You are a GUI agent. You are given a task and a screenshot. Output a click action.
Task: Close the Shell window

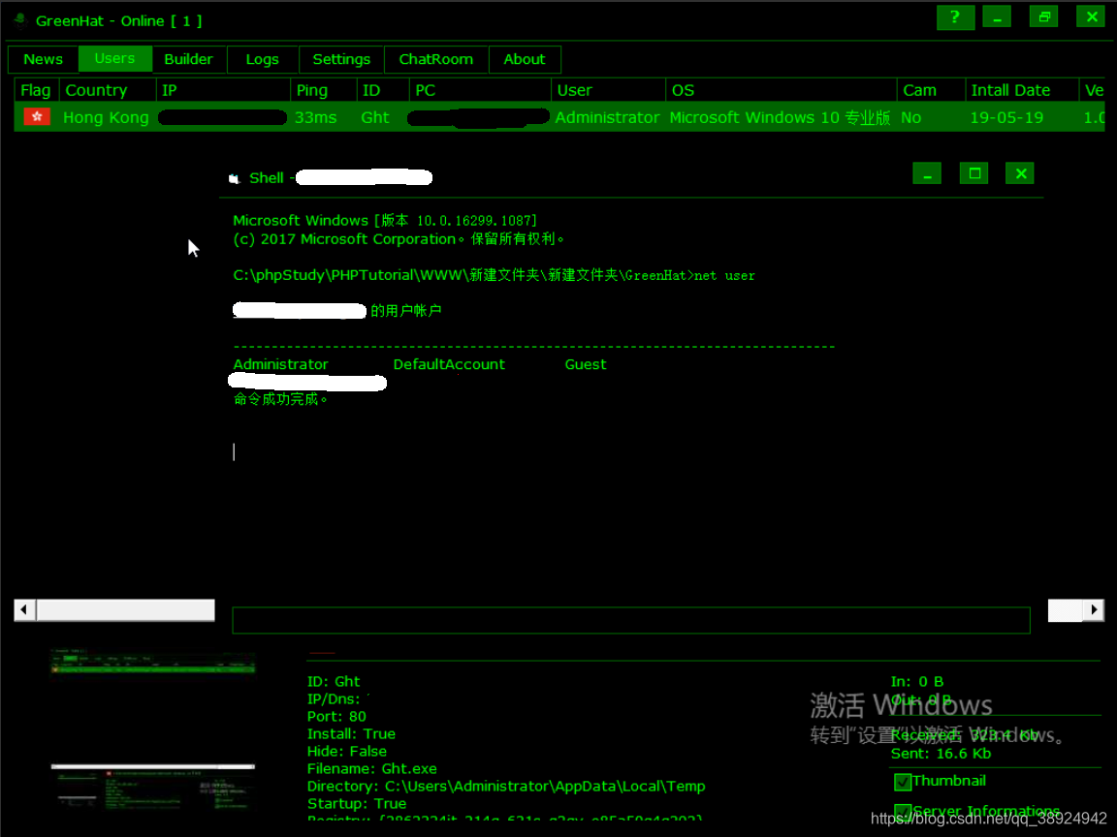point(1020,173)
